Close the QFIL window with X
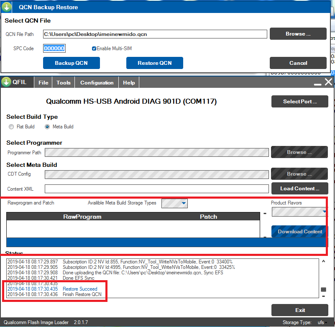Image resolution: width=335 pixels, height=327 pixels. (x=328, y=82)
